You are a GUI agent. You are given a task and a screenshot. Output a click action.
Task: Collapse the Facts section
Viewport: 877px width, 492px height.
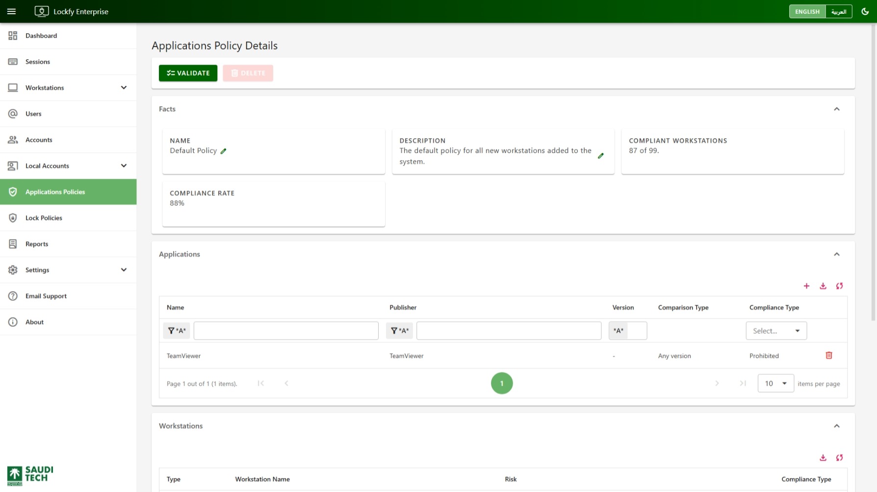tap(837, 109)
